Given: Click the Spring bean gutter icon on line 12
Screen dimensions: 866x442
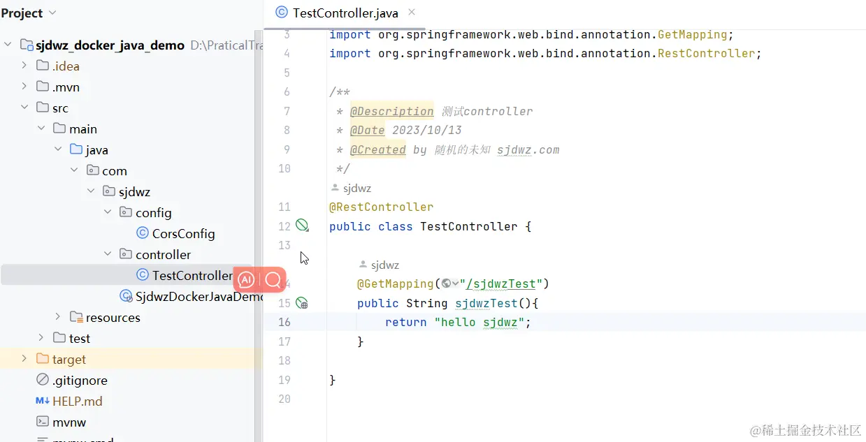Looking at the screenshot, I should pyautogui.click(x=302, y=225).
